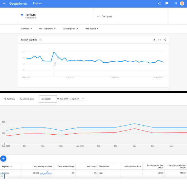Click the embed code icon on chart
The width and height of the screenshot is (187, 187).
pyautogui.click(x=160, y=40)
